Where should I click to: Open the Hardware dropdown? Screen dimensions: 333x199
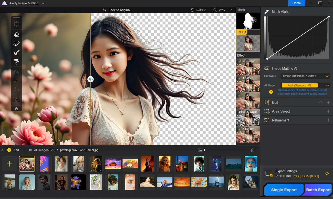tap(305, 76)
